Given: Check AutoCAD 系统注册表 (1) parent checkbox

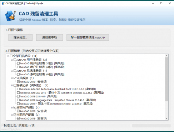Looking at the screenshot, I should (x=15, y=71).
